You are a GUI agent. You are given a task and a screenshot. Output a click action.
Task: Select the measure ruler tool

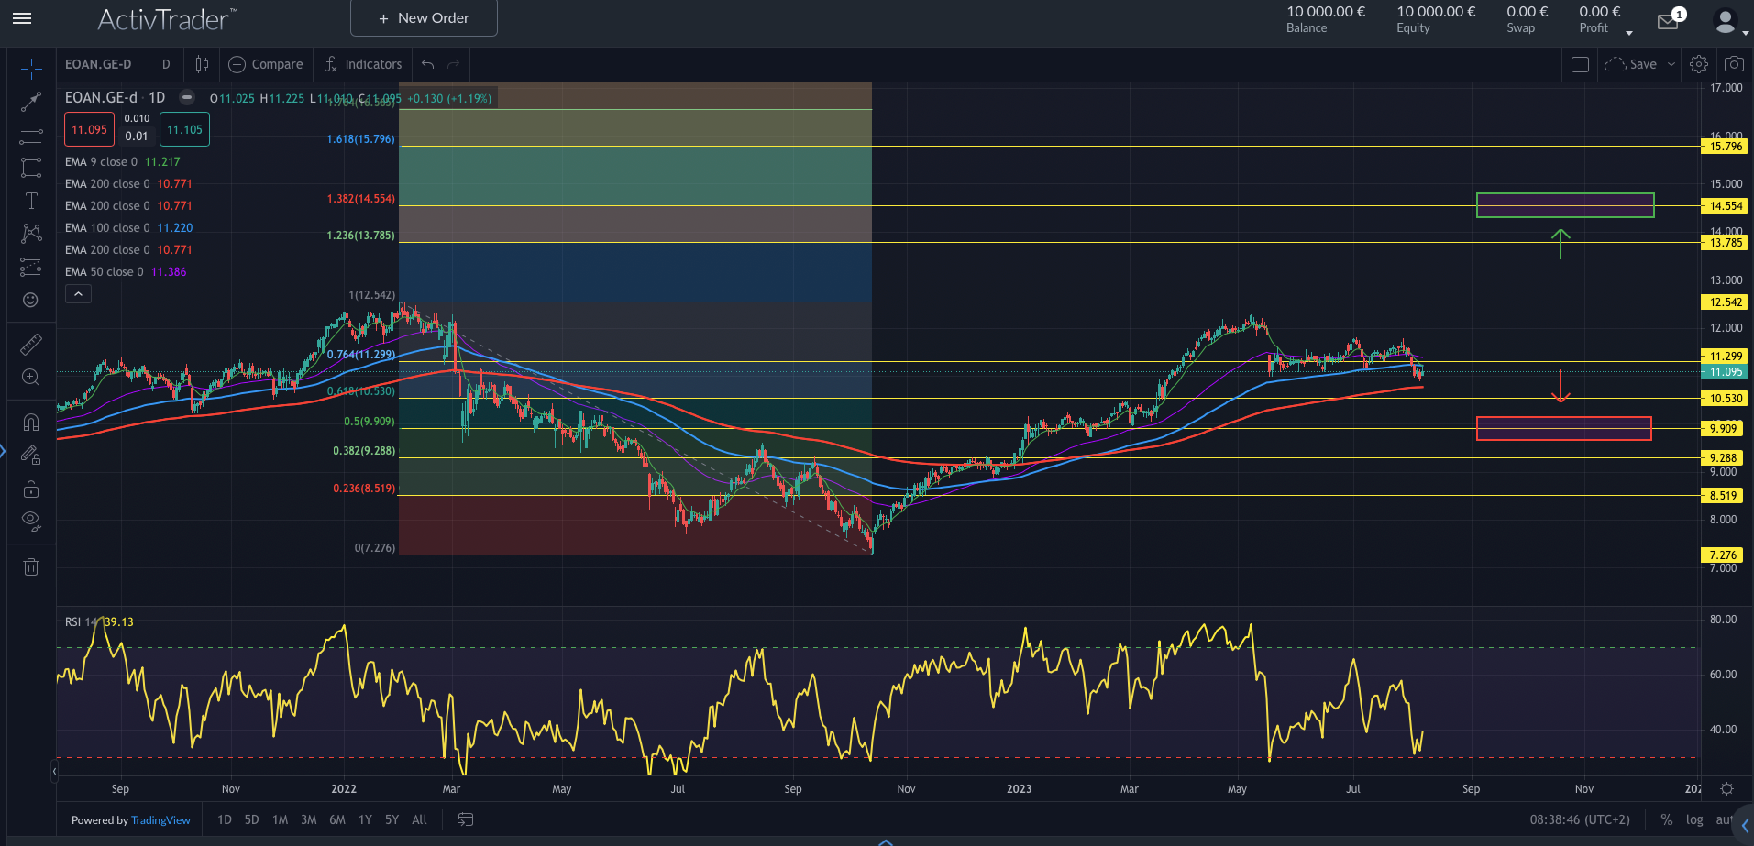pos(31,345)
